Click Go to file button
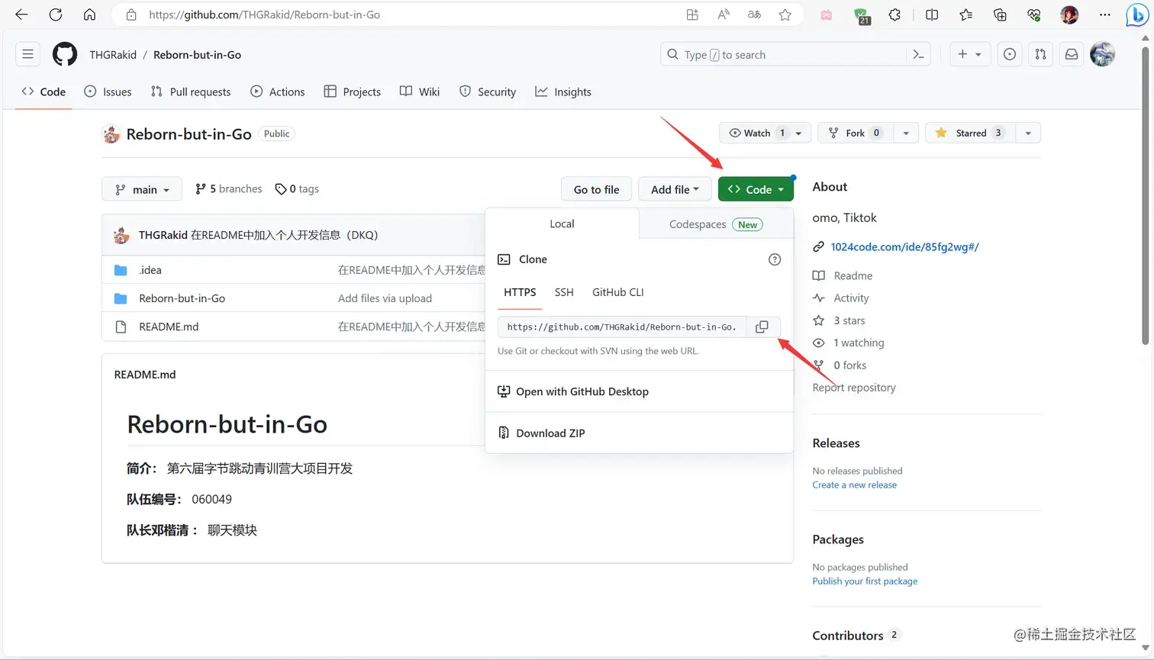The image size is (1154, 660). [x=597, y=189]
